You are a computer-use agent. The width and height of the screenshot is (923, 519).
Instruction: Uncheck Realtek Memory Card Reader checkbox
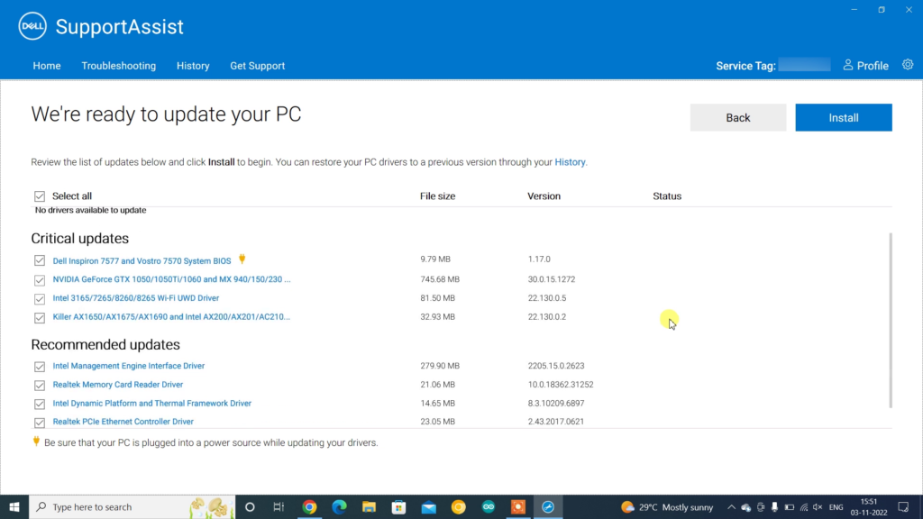coord(40,385)
